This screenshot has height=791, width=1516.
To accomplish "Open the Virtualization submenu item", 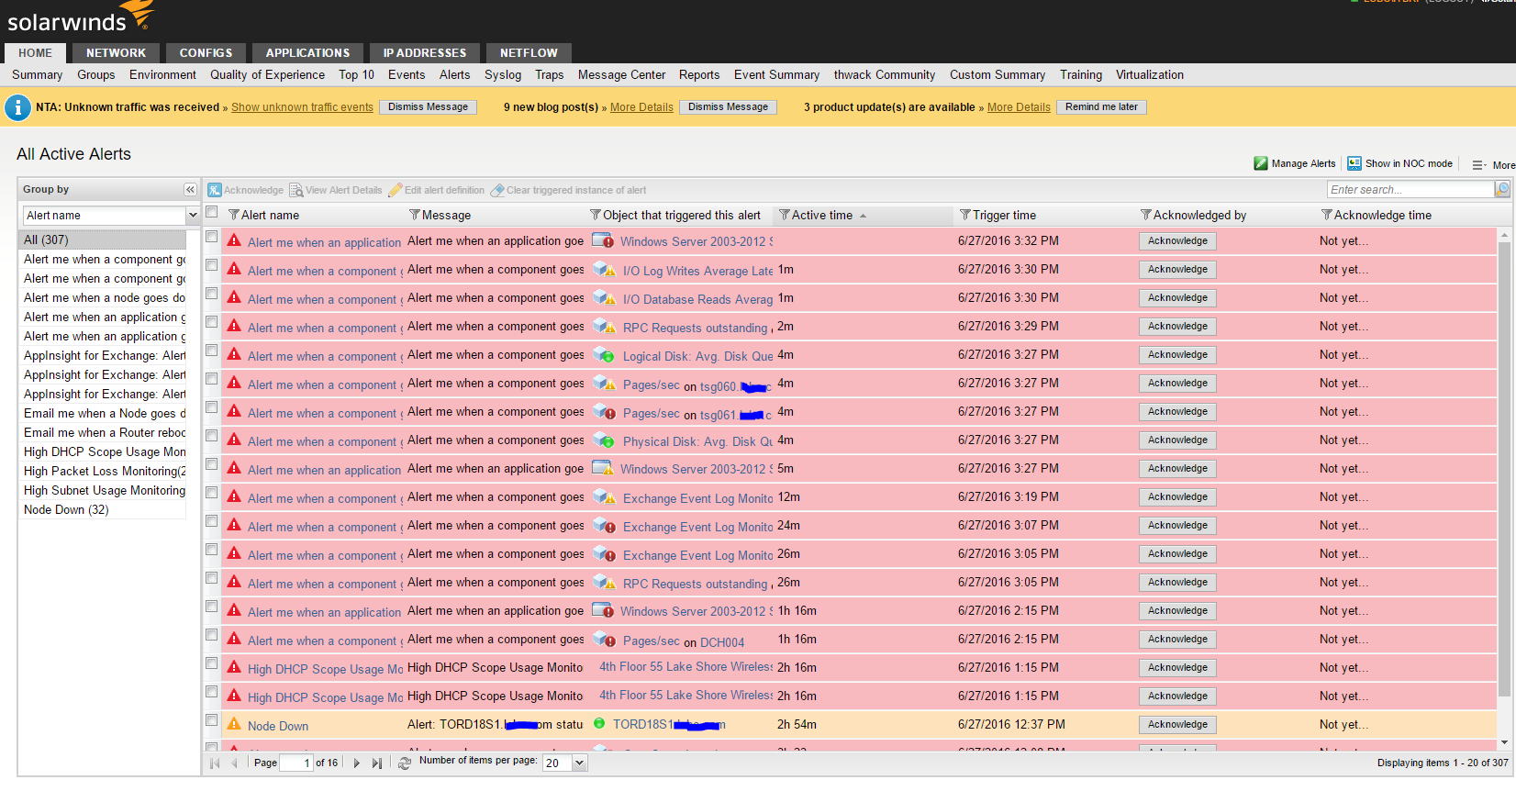I will point(1149,74).
